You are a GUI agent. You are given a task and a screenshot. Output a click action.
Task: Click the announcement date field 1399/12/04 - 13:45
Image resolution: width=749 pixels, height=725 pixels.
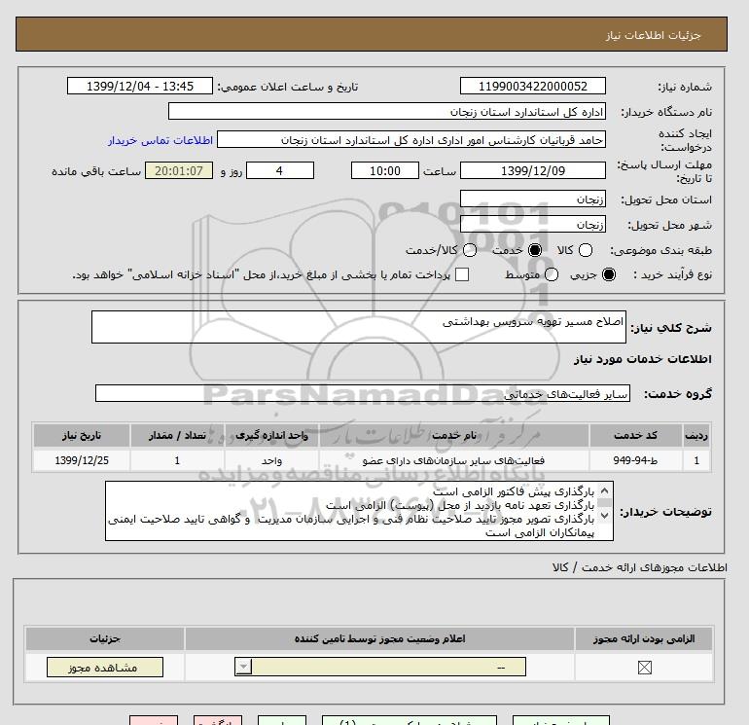pyautogui.click(x=139, y=86)
